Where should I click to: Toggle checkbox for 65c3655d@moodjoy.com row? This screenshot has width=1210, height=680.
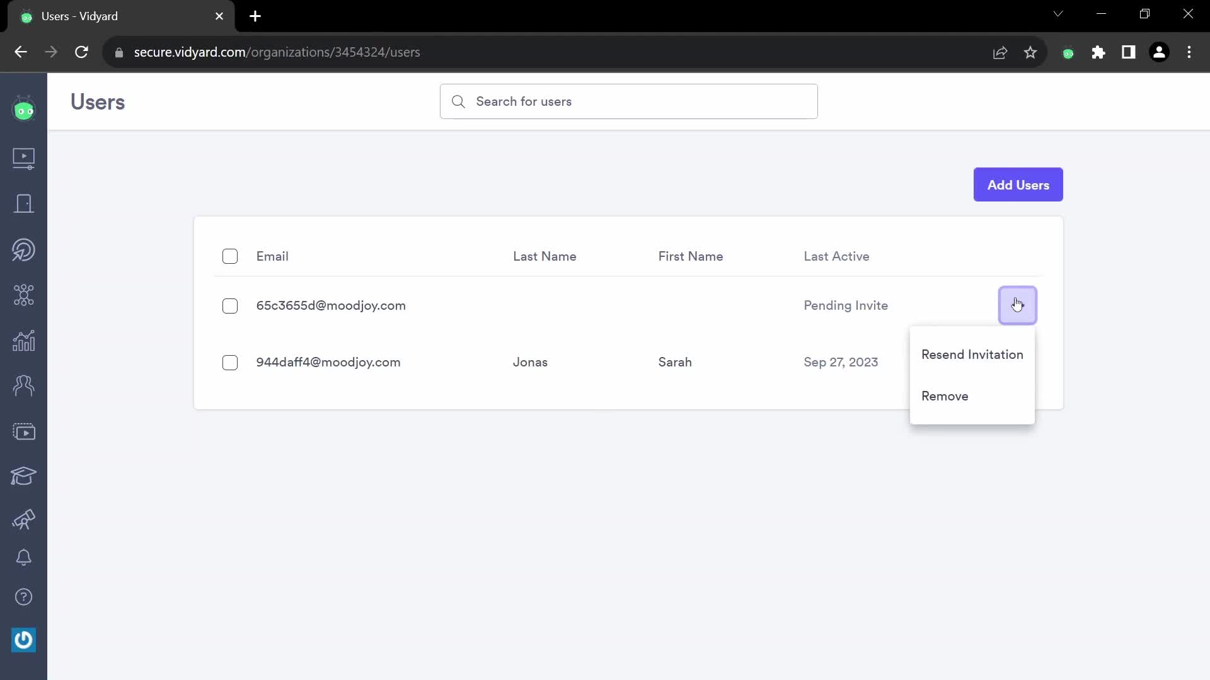(x=230, y=305)
